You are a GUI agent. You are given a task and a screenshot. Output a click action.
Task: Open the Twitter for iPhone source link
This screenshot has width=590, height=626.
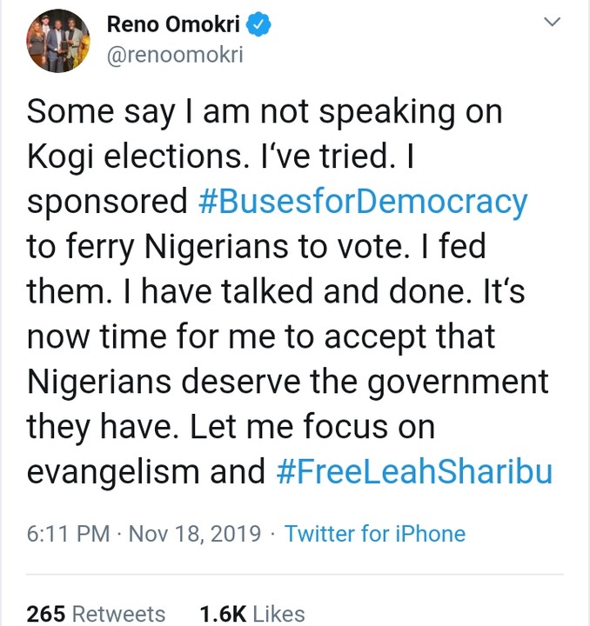375,533
